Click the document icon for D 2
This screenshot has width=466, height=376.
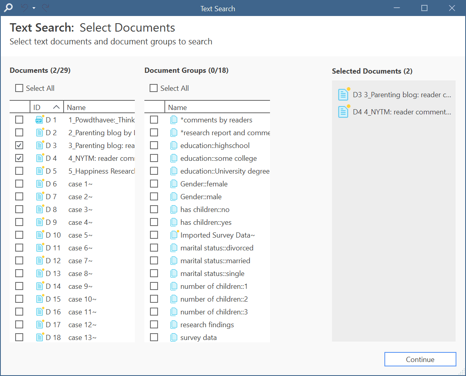(40, 132)
